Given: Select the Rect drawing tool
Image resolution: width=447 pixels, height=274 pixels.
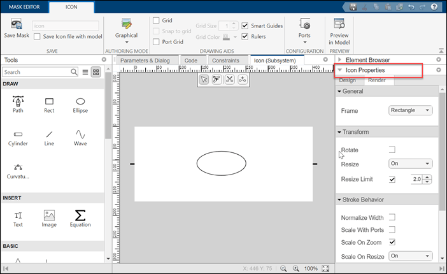Looking at the screenshot, I should click(49, 105).
